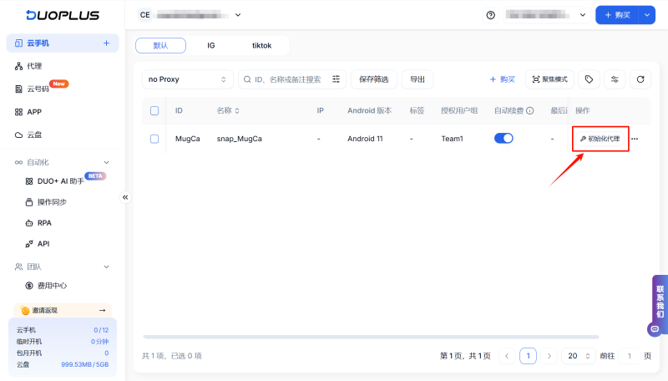Screen dimensions: 668x381
Task: Open dropdown arrow next to 购买 button
Action: pyautogui.click(x=647, y=15)
